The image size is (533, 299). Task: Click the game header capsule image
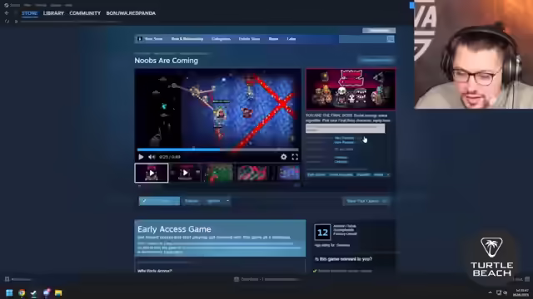pyautogui.click(x=351, y=89)
